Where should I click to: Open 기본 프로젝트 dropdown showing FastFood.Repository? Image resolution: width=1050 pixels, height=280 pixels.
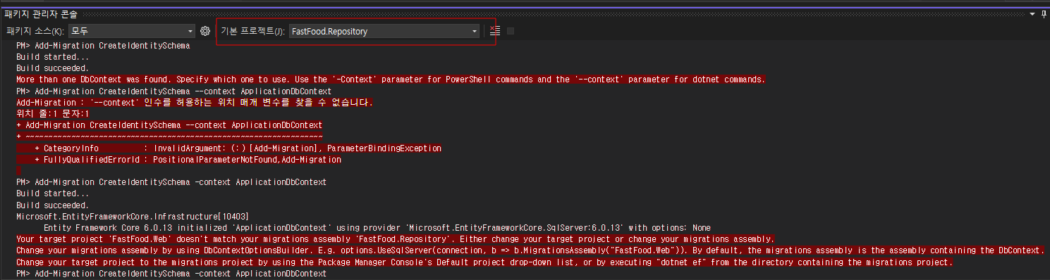pos(384,31)
